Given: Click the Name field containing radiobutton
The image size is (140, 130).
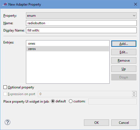Looking at the screenshot, I should click(x=81, y=23).
